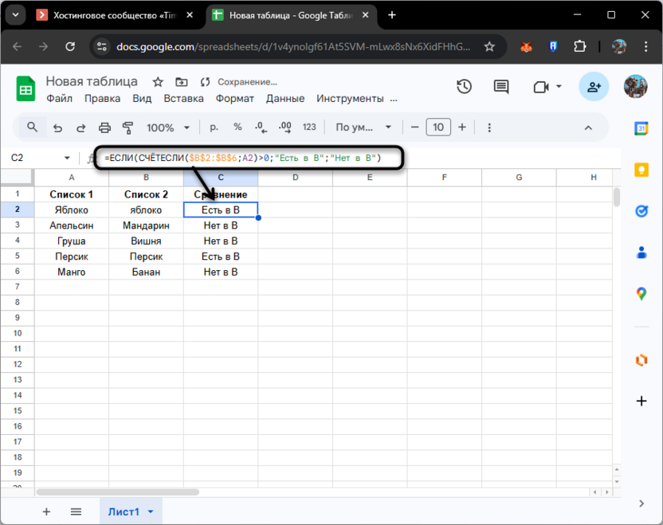Viewport: 663px width, 525px height.
Task: Open Лист1 sheet options arrow
Action: [151, 511]
